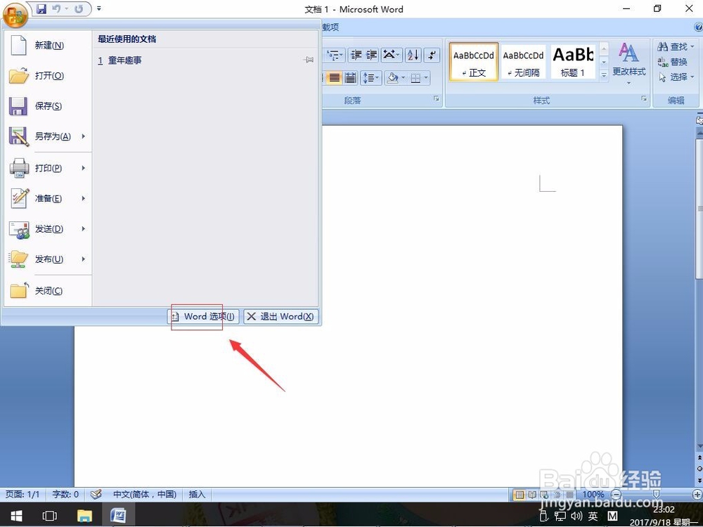
Task: Undo with the Quick Access toolbar arrow
Action: point(56,9)
